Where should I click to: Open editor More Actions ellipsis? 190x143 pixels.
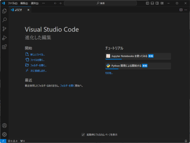tap(186, 10)
